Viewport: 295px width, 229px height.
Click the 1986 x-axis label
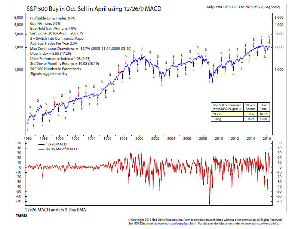coord(28,138)
